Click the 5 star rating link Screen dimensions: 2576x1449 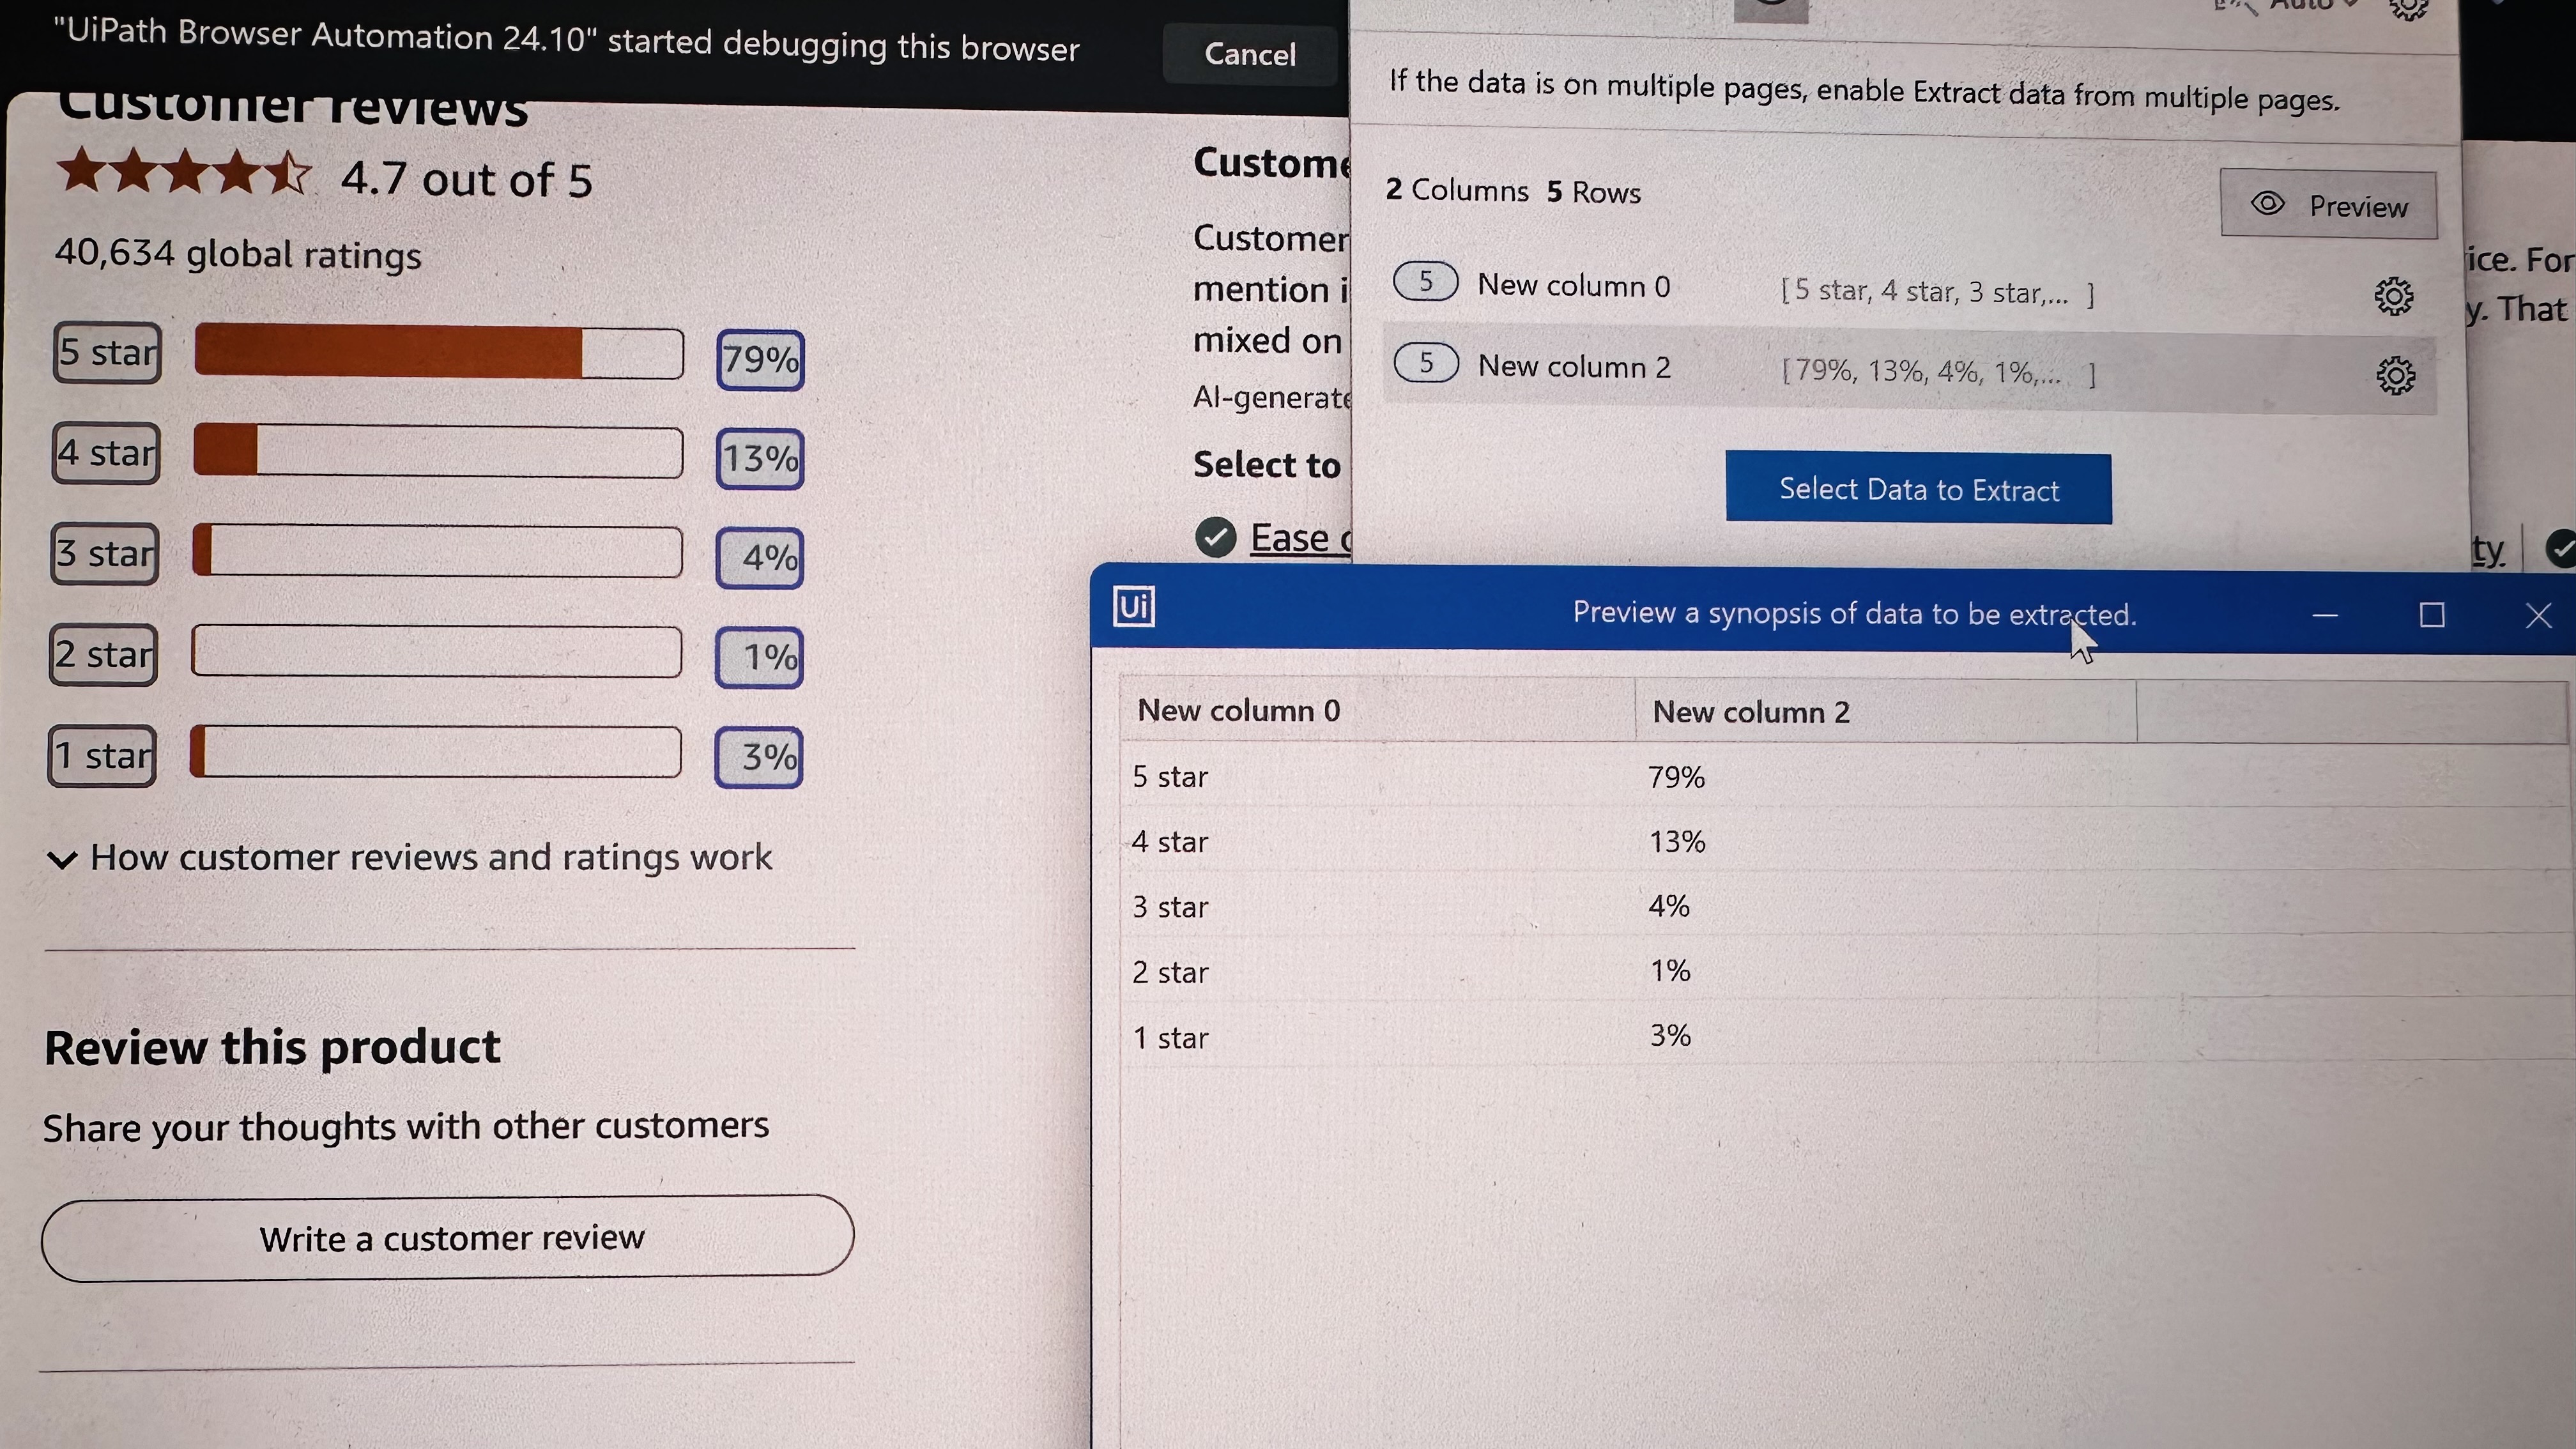(107, 352)
